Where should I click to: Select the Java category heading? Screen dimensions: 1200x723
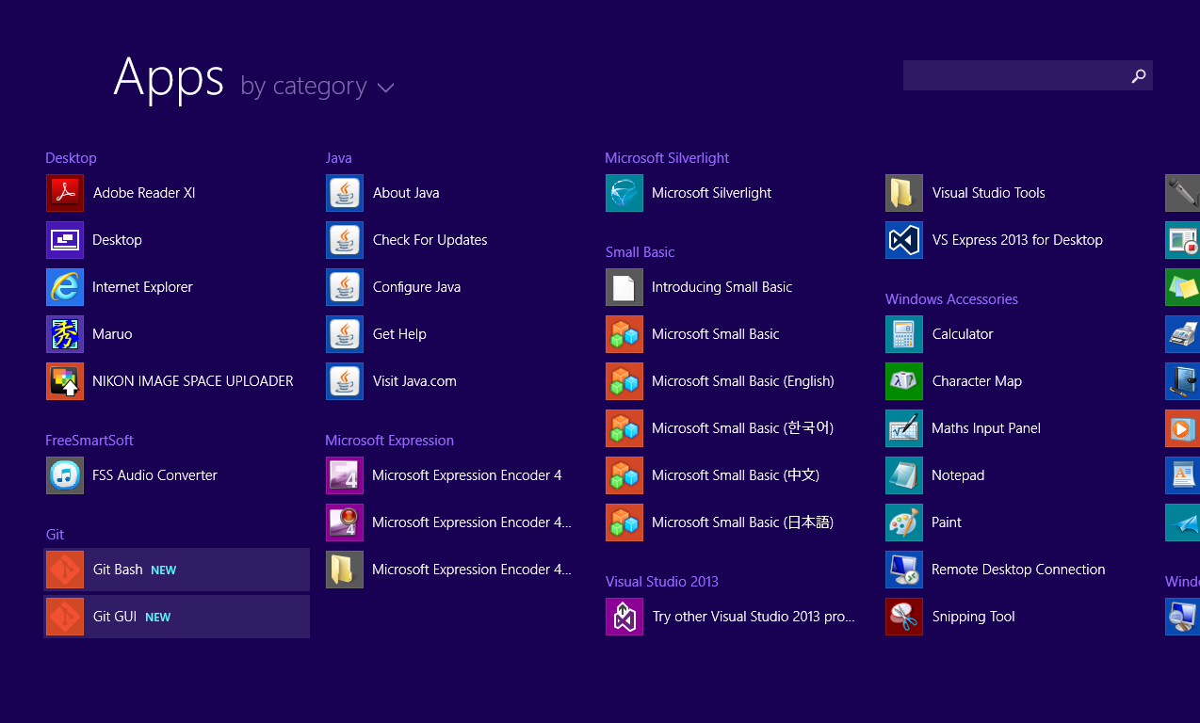click(x=338, y=158)
